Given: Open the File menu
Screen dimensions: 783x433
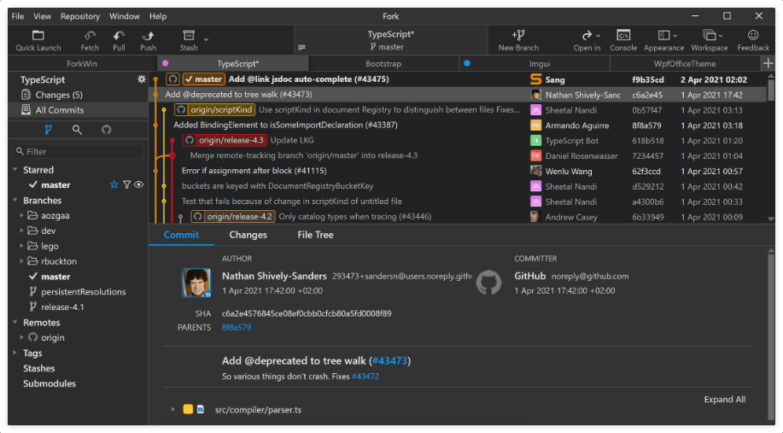Looking at the screenshot, I should coord(17,16).
